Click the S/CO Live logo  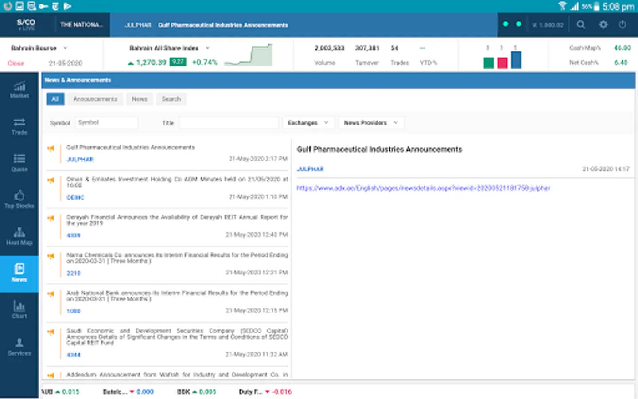[x=26, y=24]
